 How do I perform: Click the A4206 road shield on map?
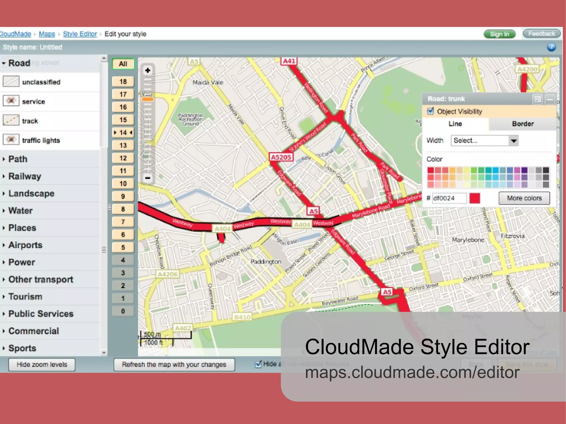(167, 274)
